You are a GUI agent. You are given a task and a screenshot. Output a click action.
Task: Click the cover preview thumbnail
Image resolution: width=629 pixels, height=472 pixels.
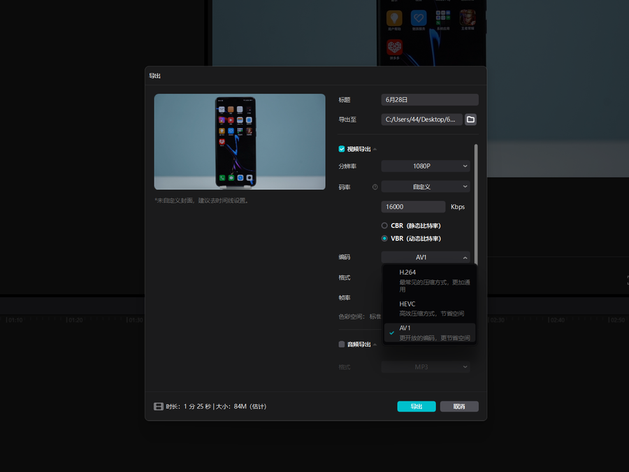click(x=240, y=142)
